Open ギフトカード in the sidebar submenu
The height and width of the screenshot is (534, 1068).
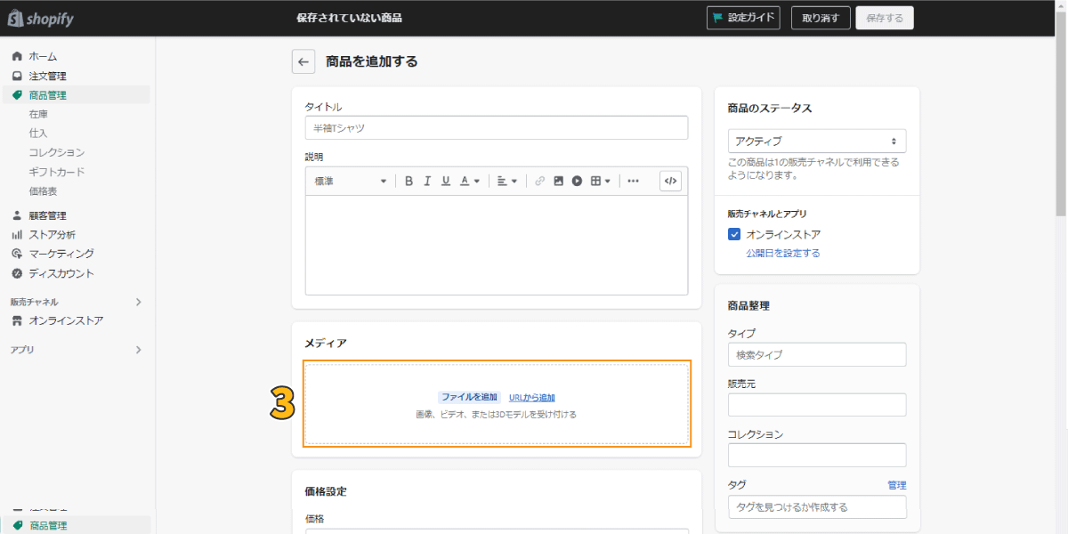pyautogui.click(x=56, y=172)
